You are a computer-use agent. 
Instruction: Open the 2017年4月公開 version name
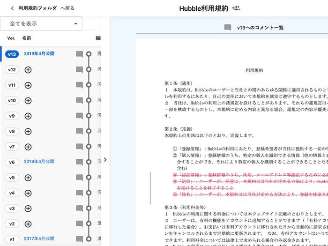click(x=39, y=239)
